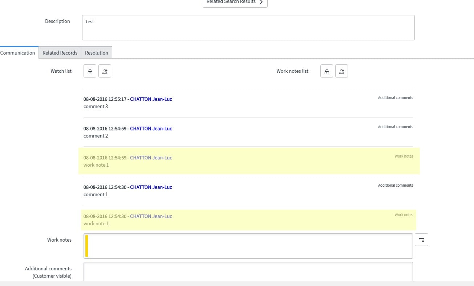474x286 pixels.
Task: Click author link on 12:54:30 work note
Action: pyautogui.click(x=151, y=216)
